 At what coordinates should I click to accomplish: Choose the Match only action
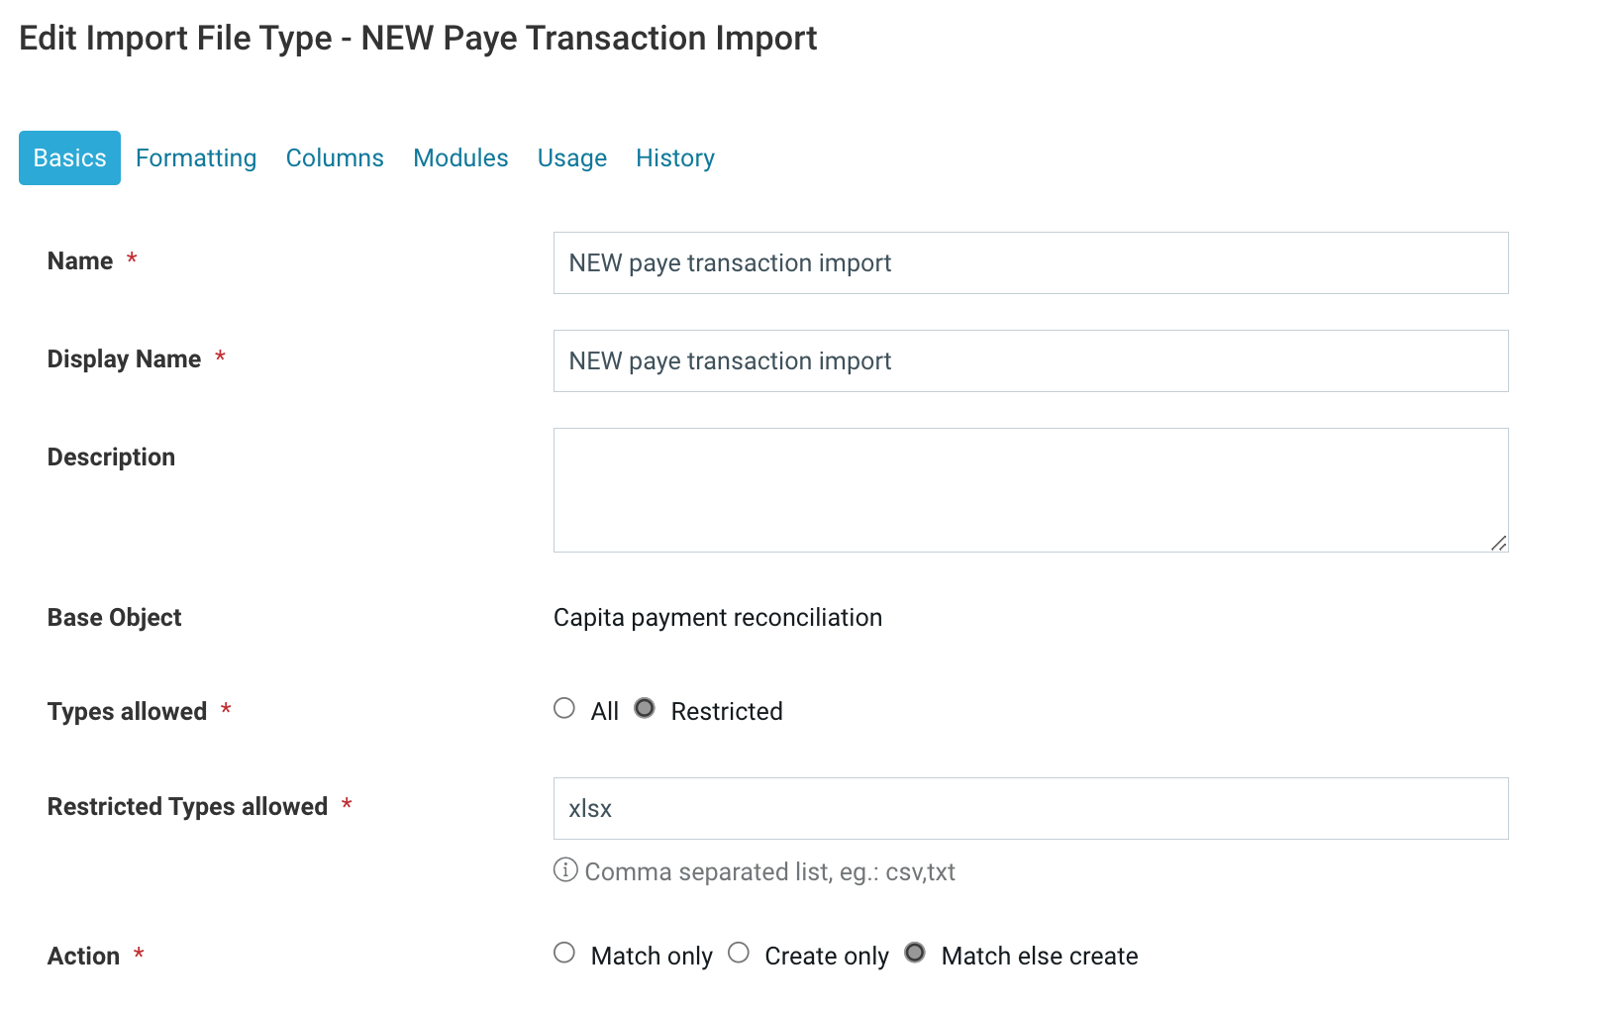(564, 954)
